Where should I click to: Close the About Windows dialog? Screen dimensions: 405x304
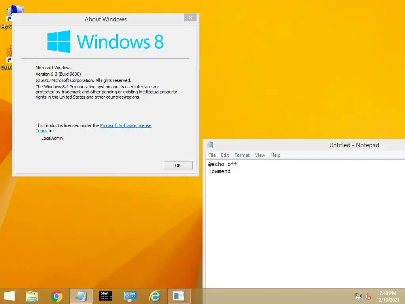pos(190,17)
